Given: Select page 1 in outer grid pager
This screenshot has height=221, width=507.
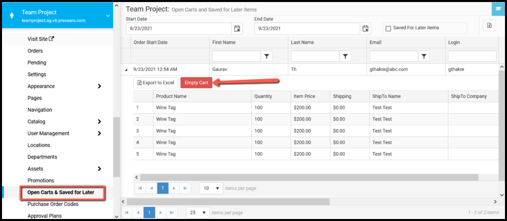Looking at the screenshot, I should (149, 212).
